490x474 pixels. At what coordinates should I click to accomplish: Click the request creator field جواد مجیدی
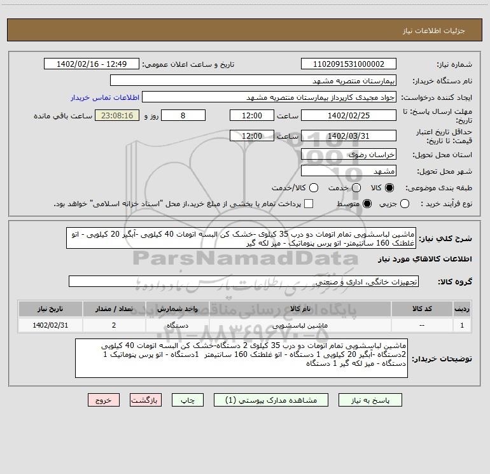point(269,97)
